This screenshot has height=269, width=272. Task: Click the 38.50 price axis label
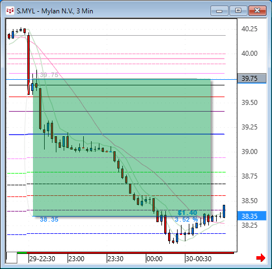click(250, 201)
